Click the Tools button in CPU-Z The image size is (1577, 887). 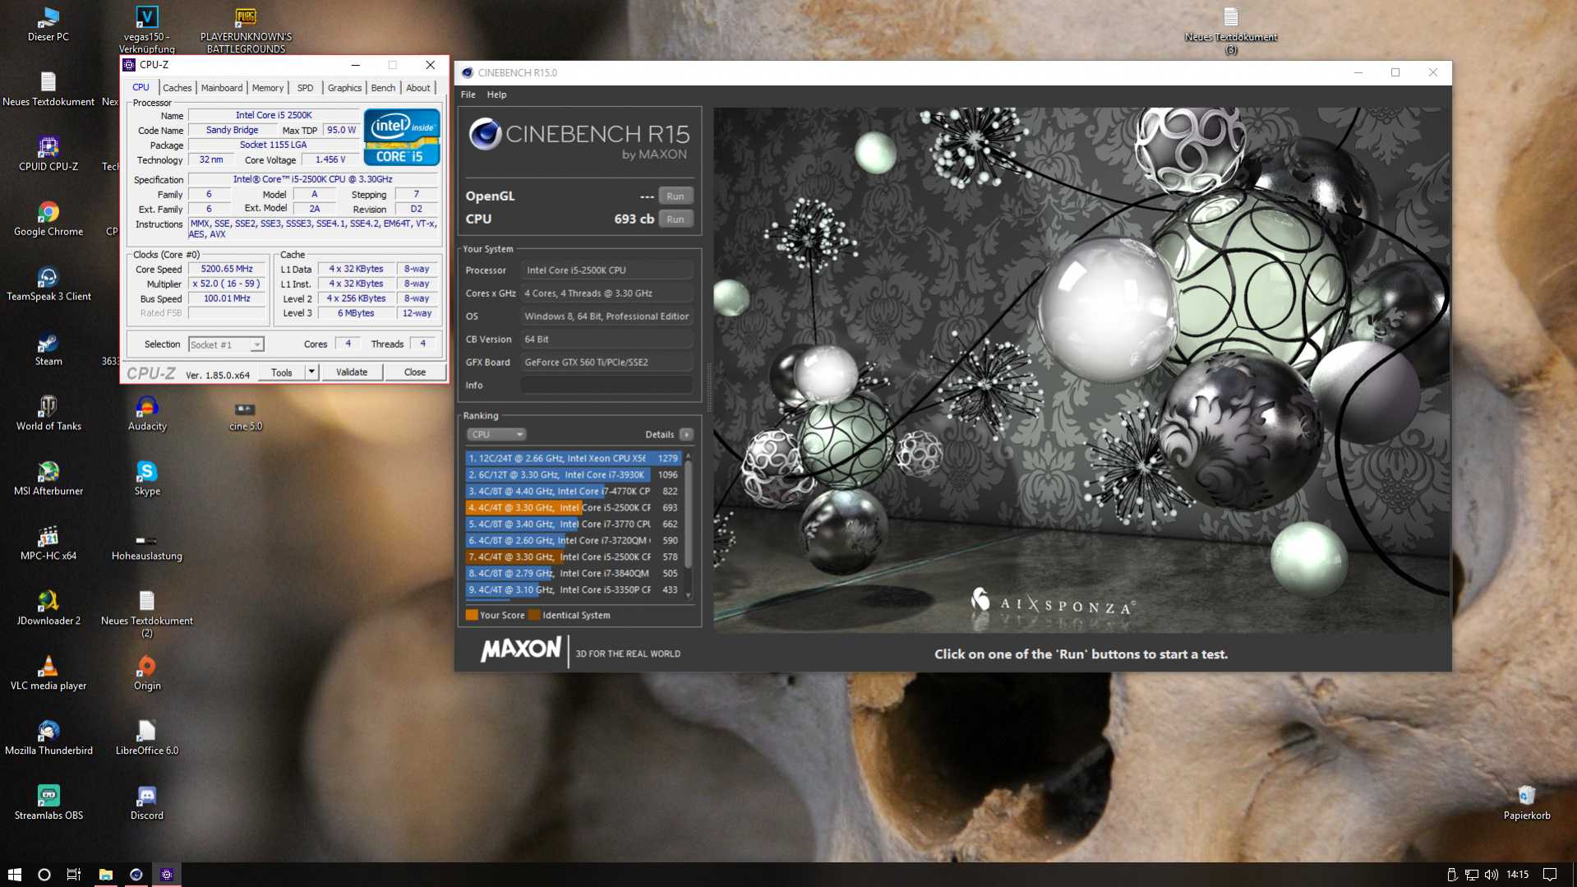tap(282, 372)
